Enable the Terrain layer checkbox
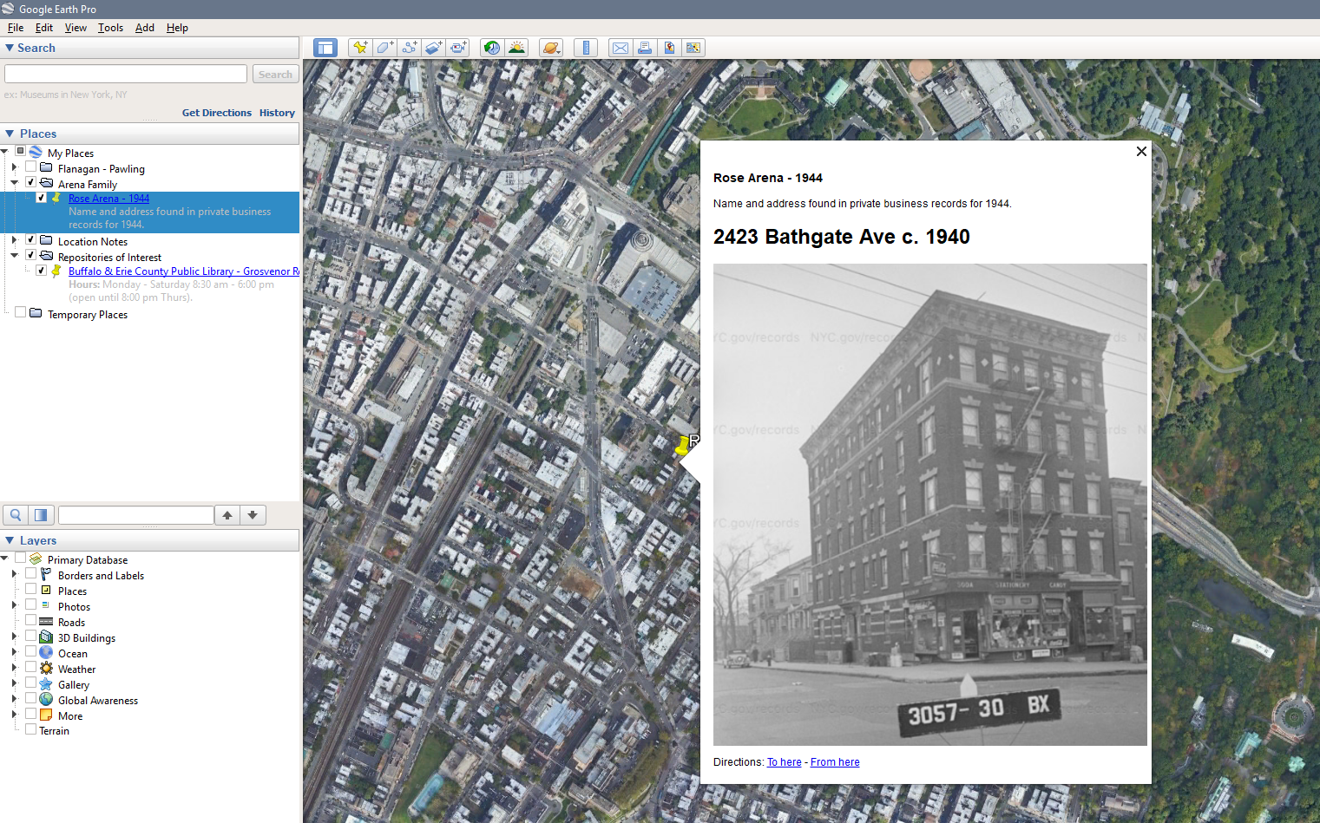This screenshot has height=823, width=1320. (31, 730)
